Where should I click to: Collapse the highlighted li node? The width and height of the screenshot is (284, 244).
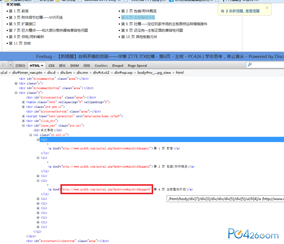(x=38, y=140)
